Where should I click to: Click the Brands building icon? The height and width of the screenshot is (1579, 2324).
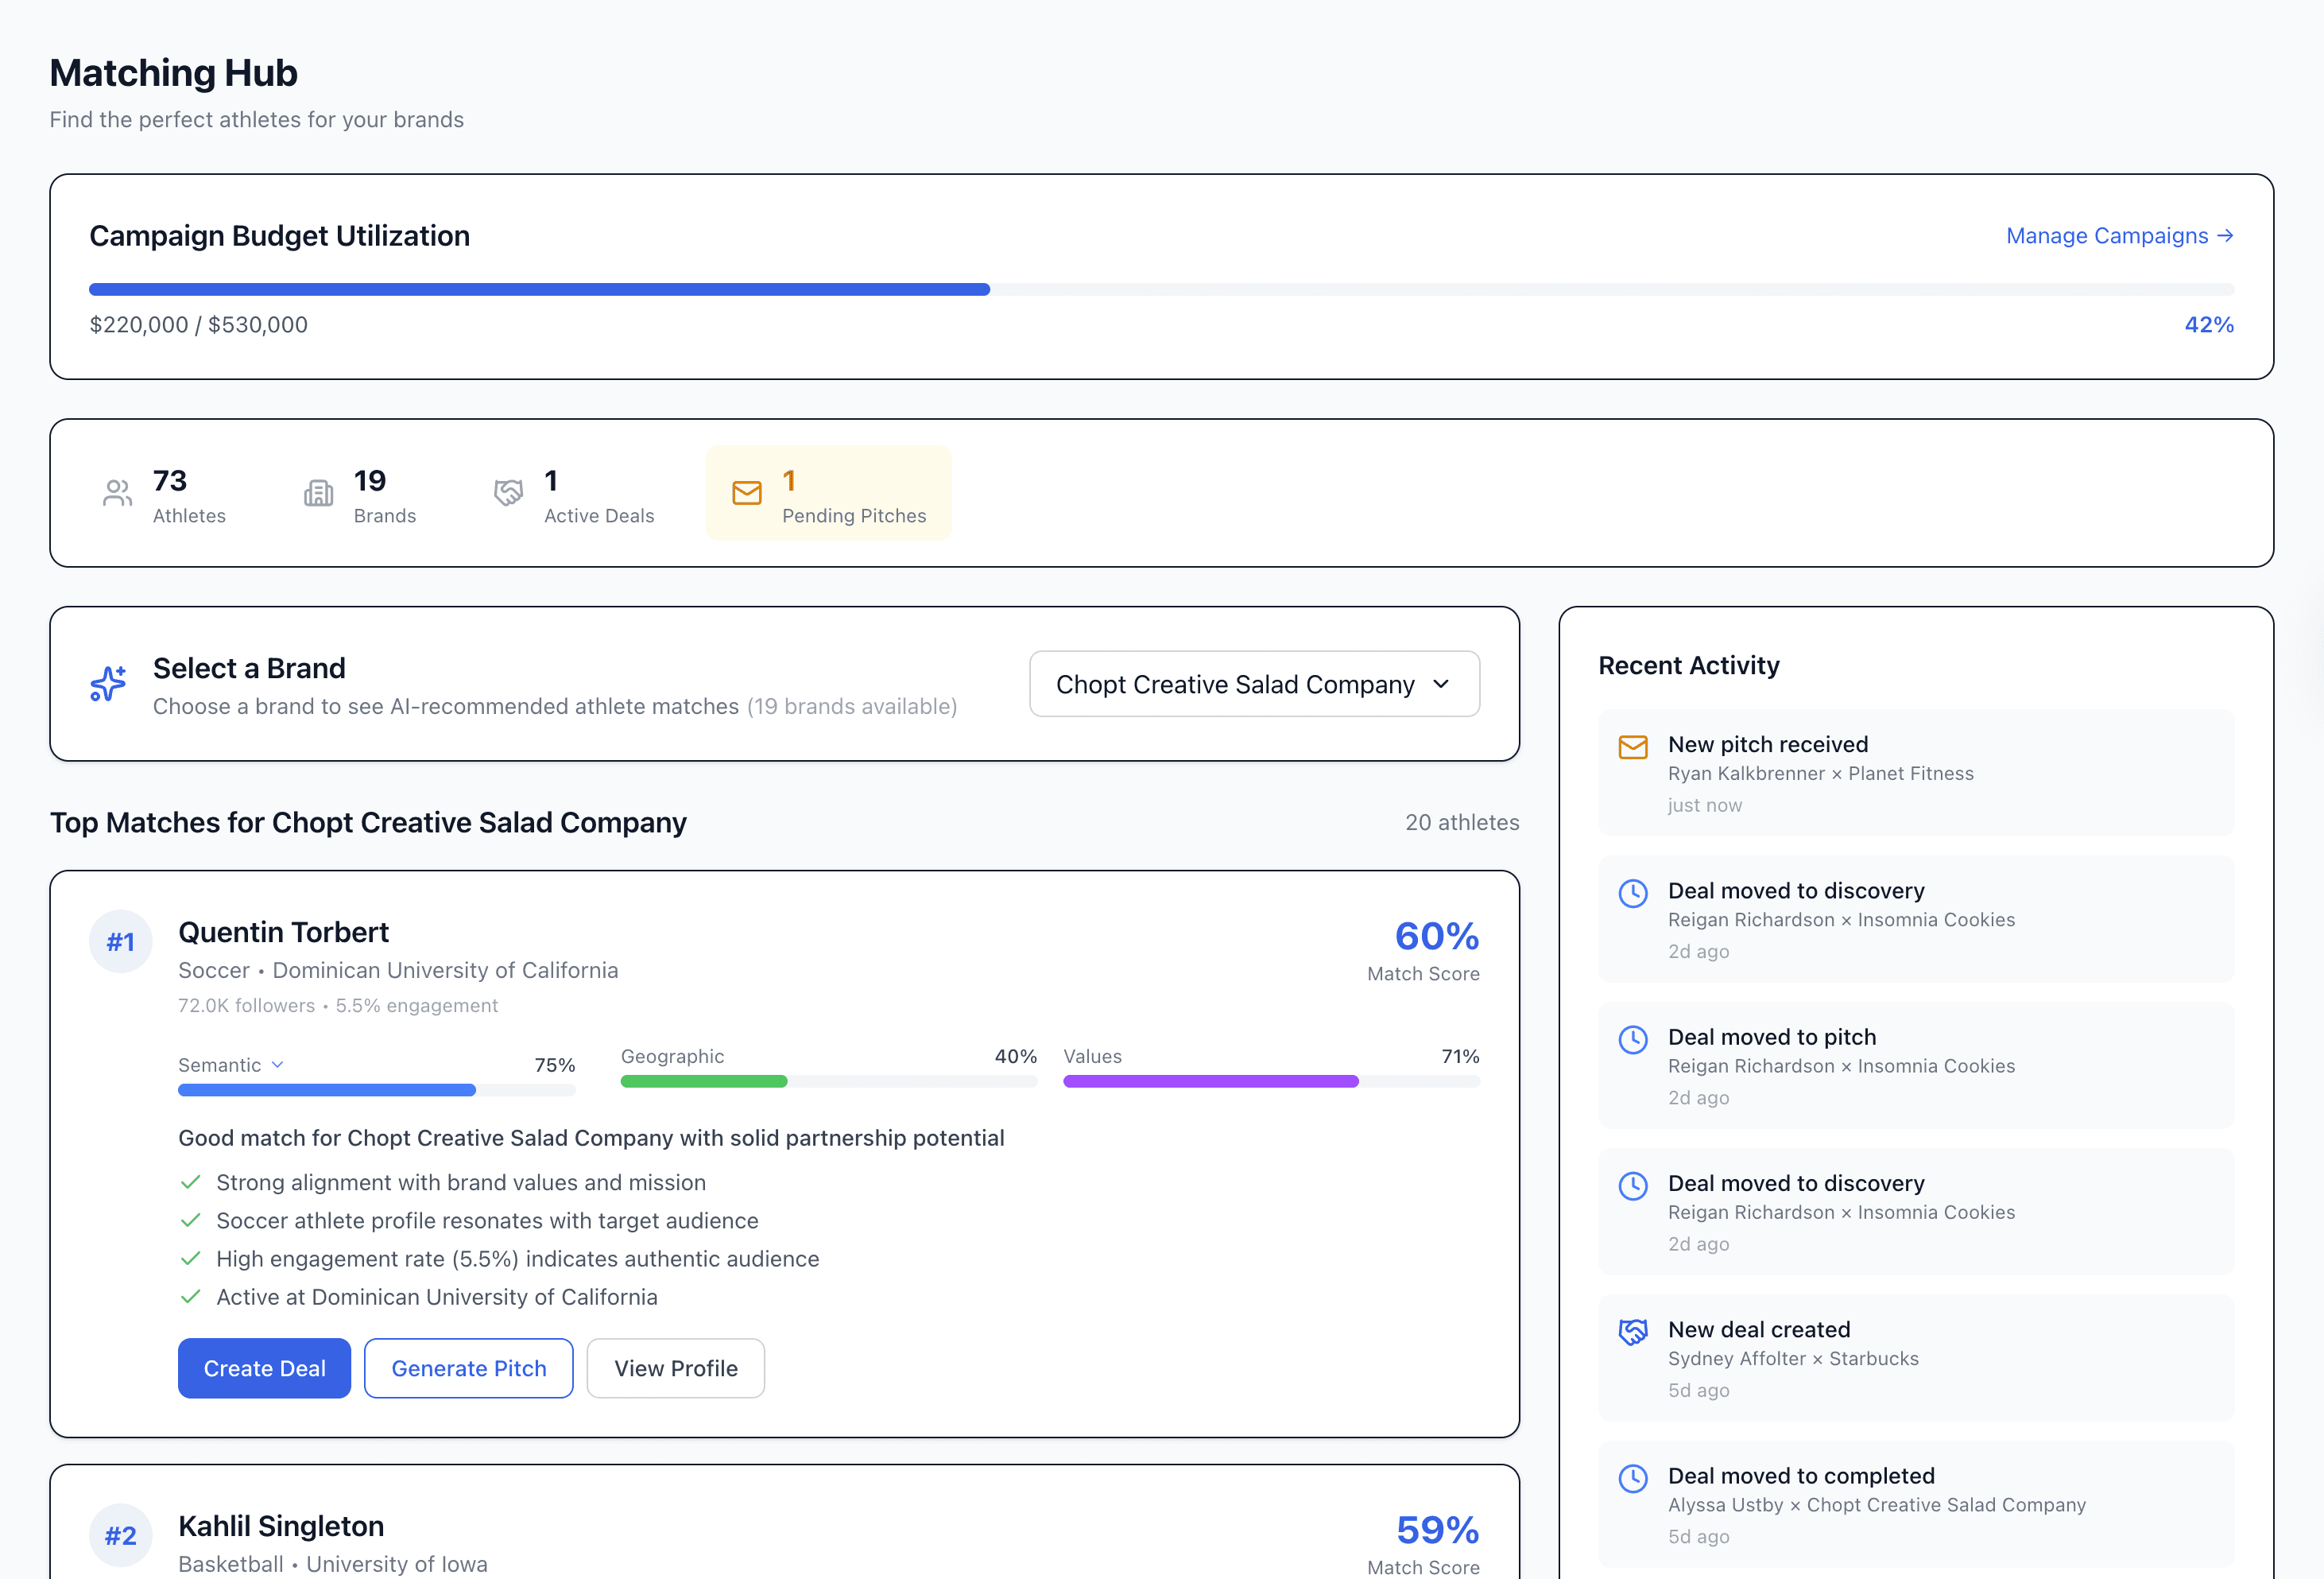pyautogui.click(x=317, y=492)
